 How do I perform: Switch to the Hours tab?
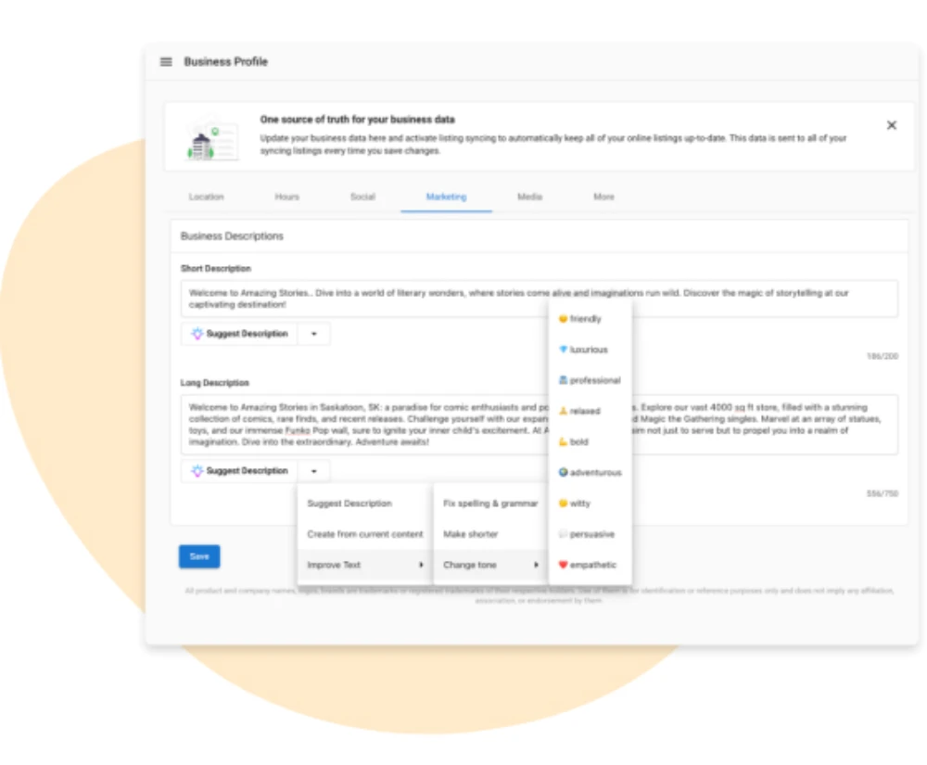pos(286,197)
